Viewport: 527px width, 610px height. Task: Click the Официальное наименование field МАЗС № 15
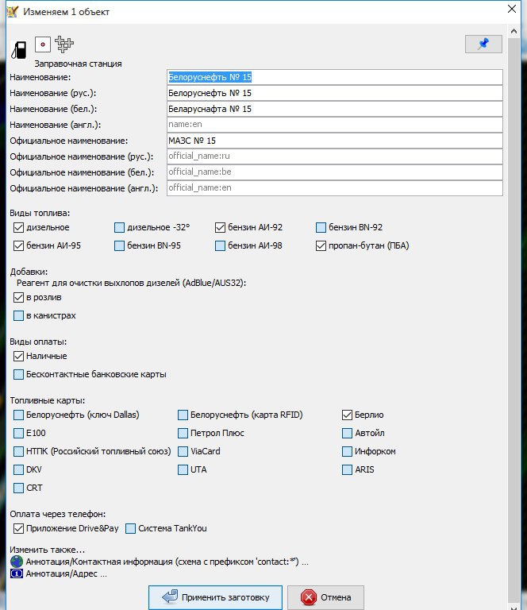click(x=335, y=141)
